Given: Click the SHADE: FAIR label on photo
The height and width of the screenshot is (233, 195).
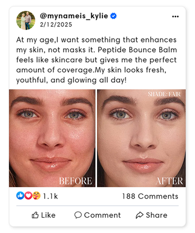Looking at the screenshot, I should tap(164, 94).
